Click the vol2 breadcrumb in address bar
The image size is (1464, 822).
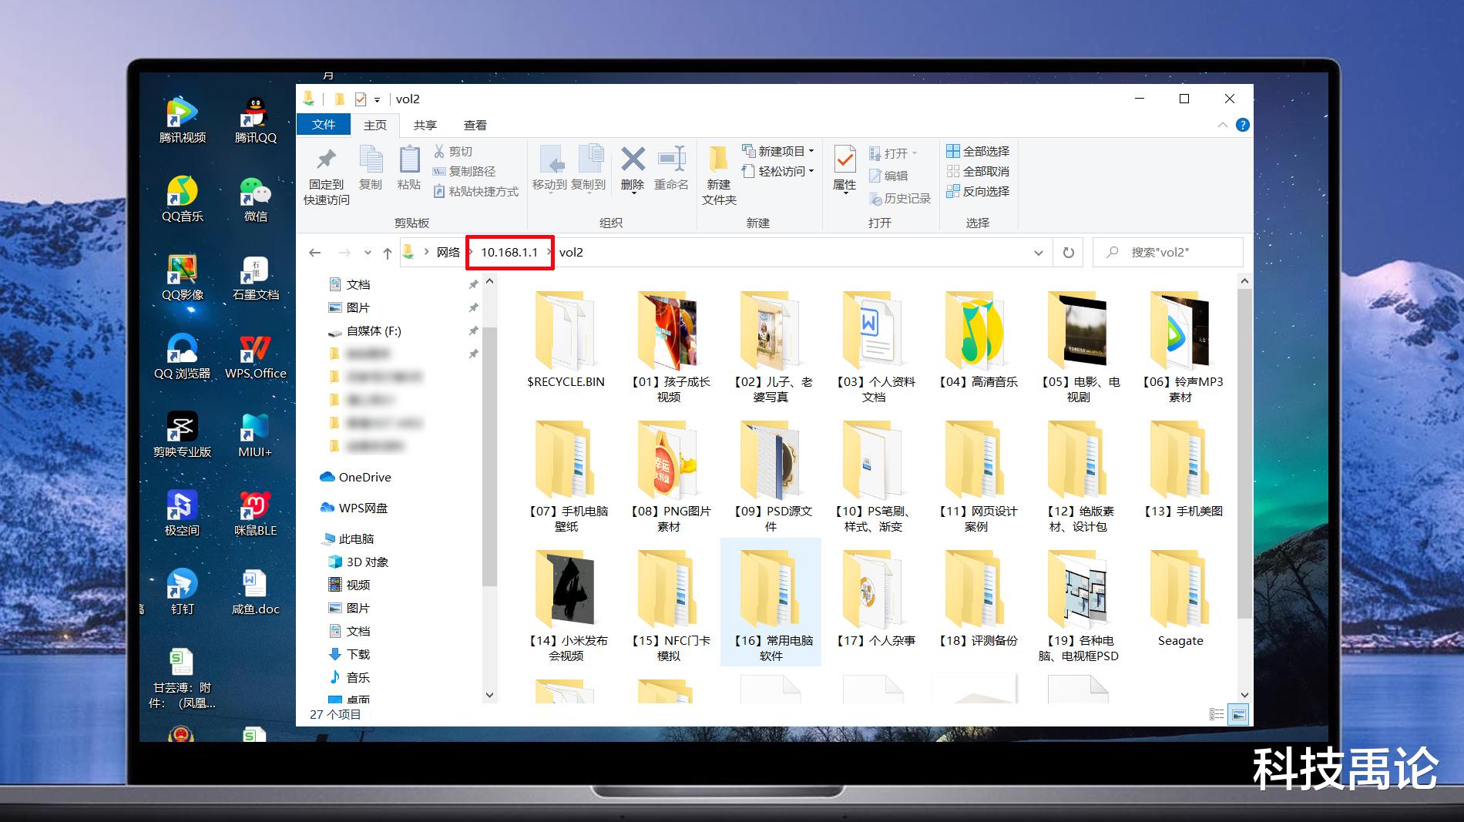(x=571, y=252)
